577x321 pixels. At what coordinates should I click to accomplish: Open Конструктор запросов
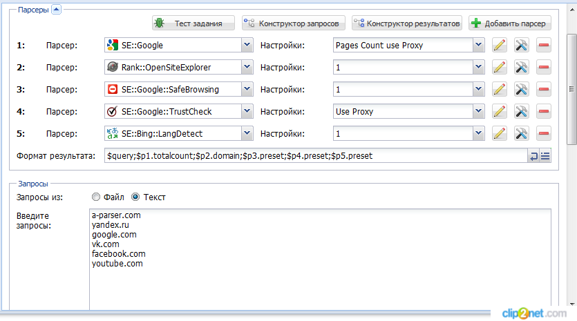coord(293,23)
